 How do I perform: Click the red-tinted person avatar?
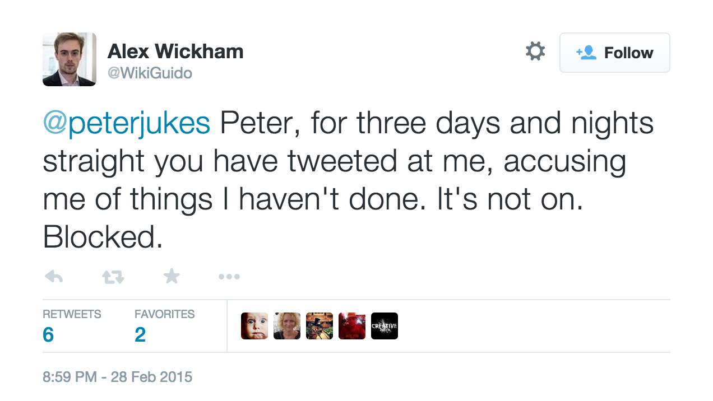point(352,326)
